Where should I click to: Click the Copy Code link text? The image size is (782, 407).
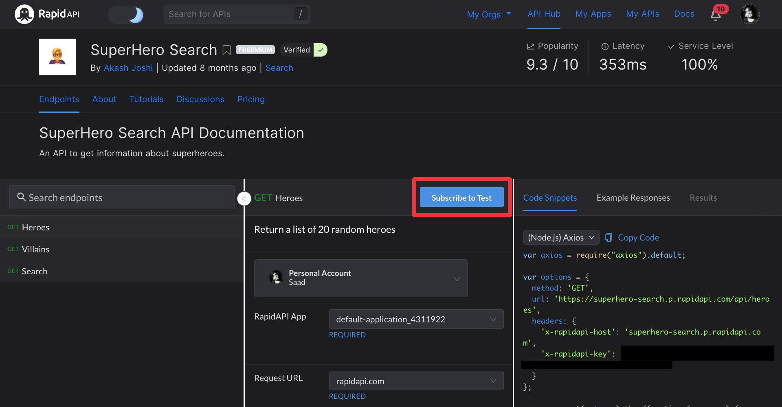(638, 237)
